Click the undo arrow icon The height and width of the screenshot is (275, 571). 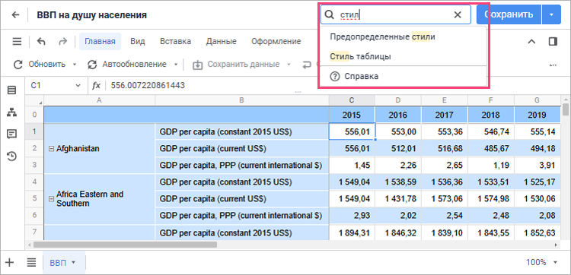pos(41,42)
